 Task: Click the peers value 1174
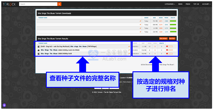click(166, 28)
